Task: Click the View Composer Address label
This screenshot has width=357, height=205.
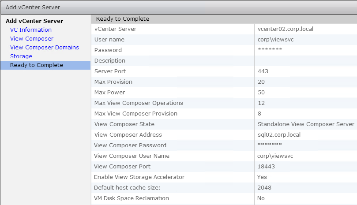Action: tap(128, 135)
